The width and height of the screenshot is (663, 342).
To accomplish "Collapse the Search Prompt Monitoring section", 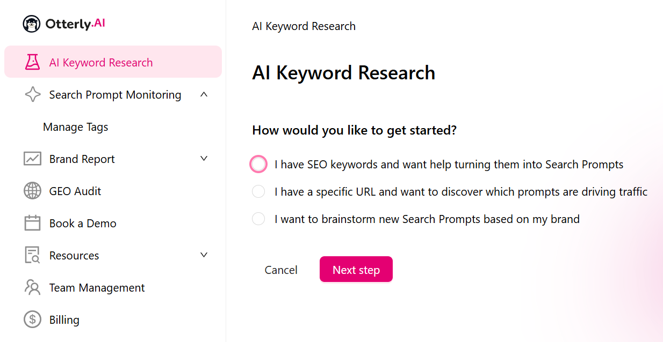I will pos(204,94).
